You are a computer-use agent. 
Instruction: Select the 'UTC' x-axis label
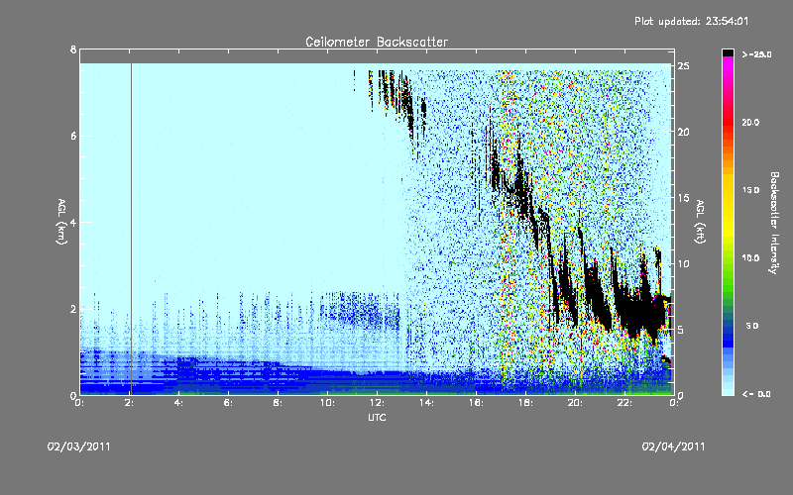point(377,417)
